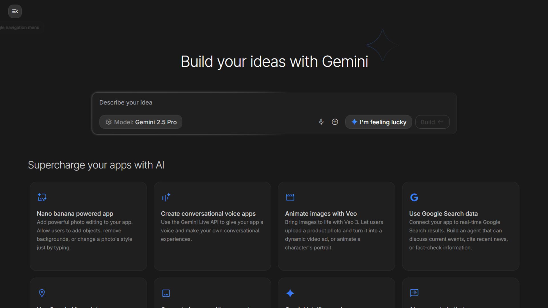Click the voice apps waveform sparkle icon
Viewport: 548px width, 308px height.
(x=166, y=197)
